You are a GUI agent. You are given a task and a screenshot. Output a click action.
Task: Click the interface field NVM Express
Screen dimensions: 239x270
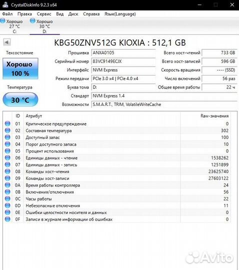pos(123,70)
